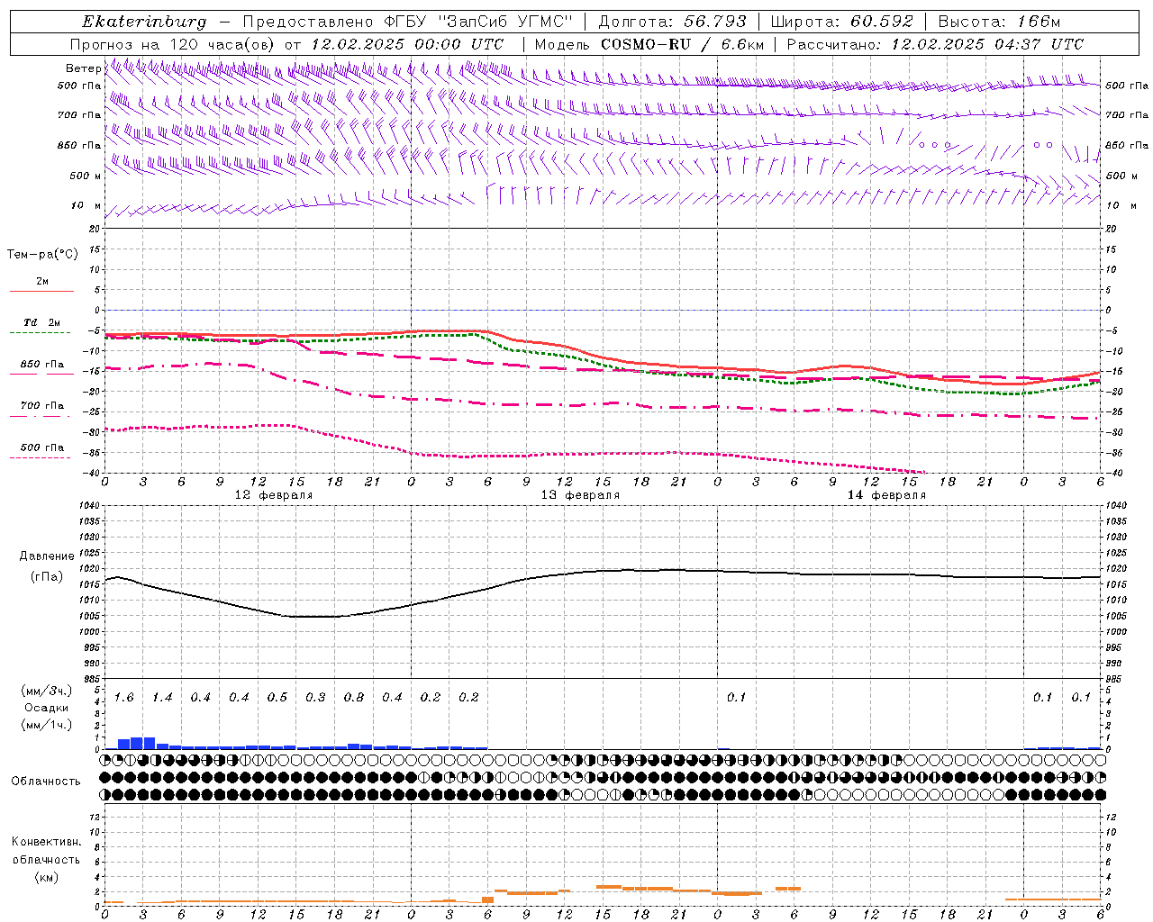This screenshot has height=922, width=1153.
Task: Click the '12 февраля' date label
Action: click(274, 495)
